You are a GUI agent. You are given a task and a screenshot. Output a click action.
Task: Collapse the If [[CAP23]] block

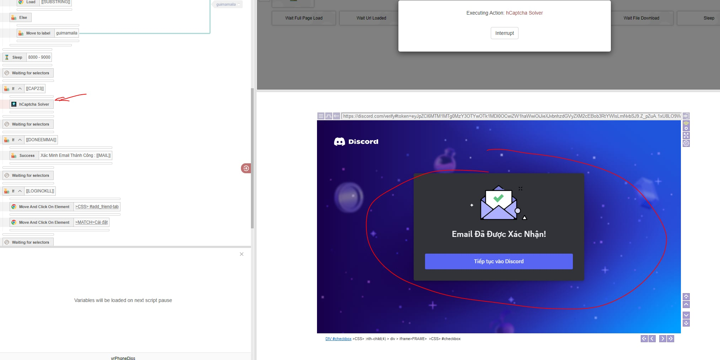click(x=20, y=89)
